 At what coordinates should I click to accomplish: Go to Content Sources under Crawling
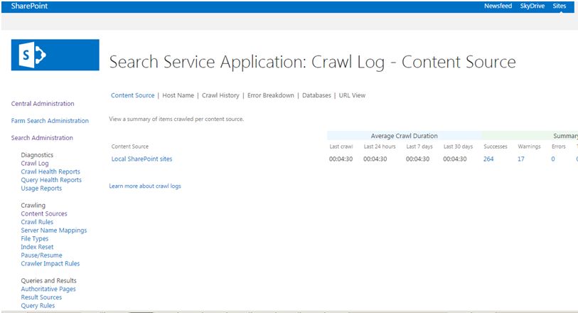coord(44,213)
